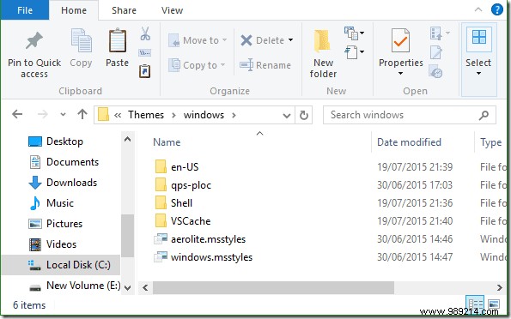511x319 pixels.
Task: Click the Copy icon in Clipboard
Action: click(81, 40)
